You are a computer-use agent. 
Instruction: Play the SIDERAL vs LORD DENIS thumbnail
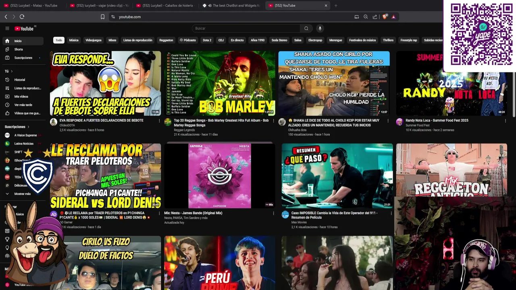point(105,176)
